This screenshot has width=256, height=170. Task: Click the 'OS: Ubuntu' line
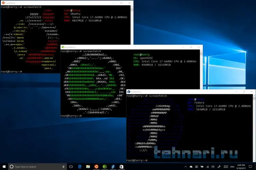coord(72,14)
